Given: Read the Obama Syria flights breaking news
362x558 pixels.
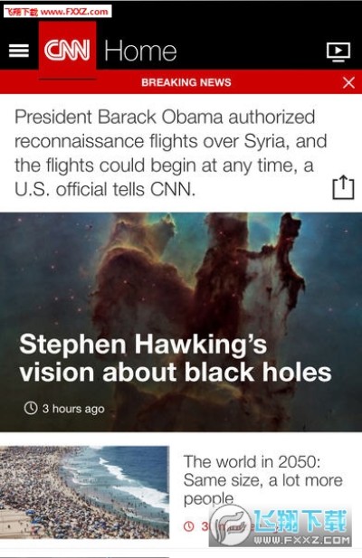Looking at the screenshot, I should tap(170, 153).
